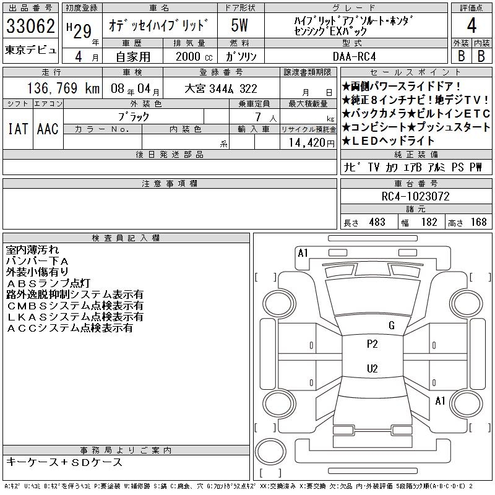Click the "検査員記入欄" section header
The width and height of the screenshot is (495, 495).
pyautogui.click(x=126, y=238)
